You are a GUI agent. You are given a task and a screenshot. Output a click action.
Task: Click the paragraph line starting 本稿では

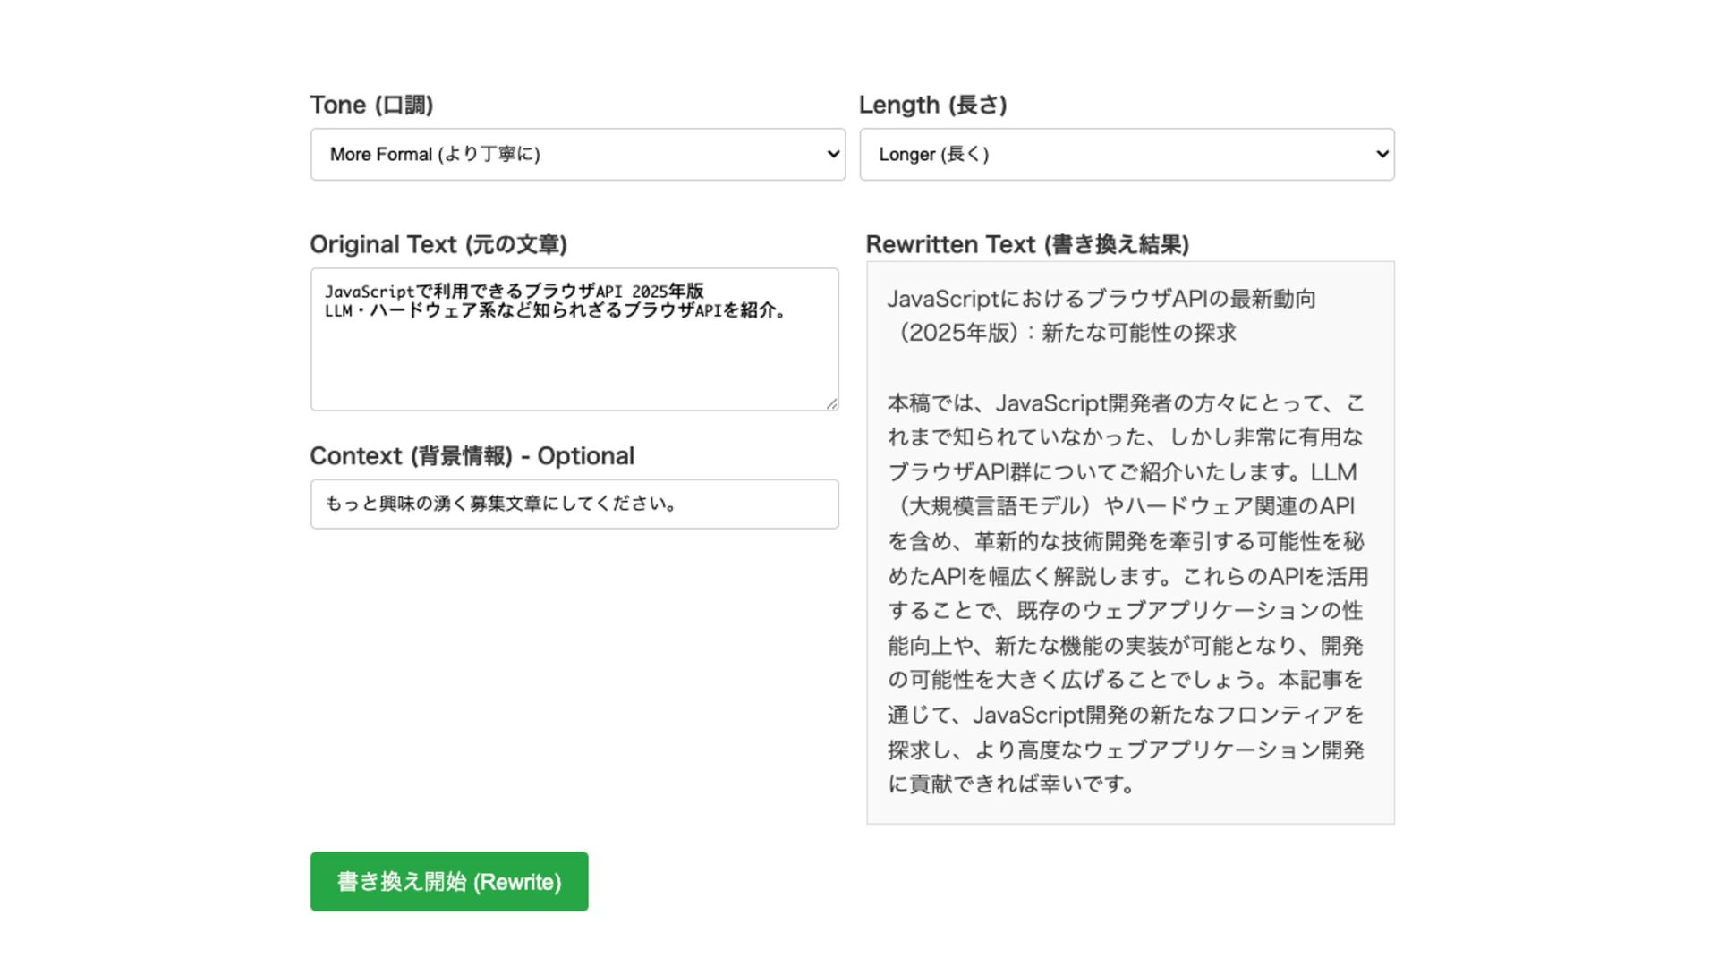tap(1126, 403)
